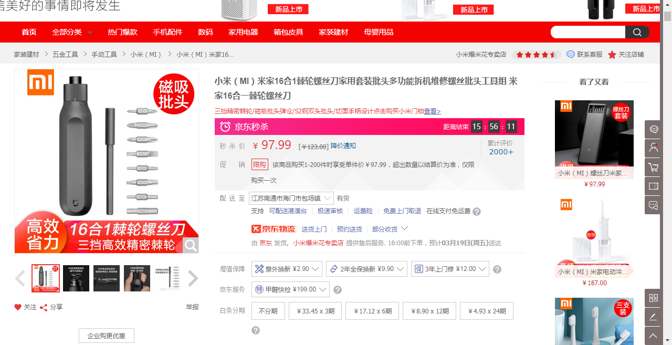
Task: Click the 分享 share icon
Action: [44, 307]
